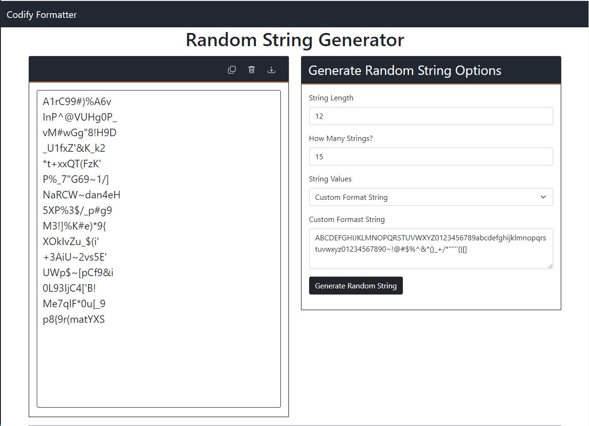Copy generated strings with the copy icon

coord(232,70)
